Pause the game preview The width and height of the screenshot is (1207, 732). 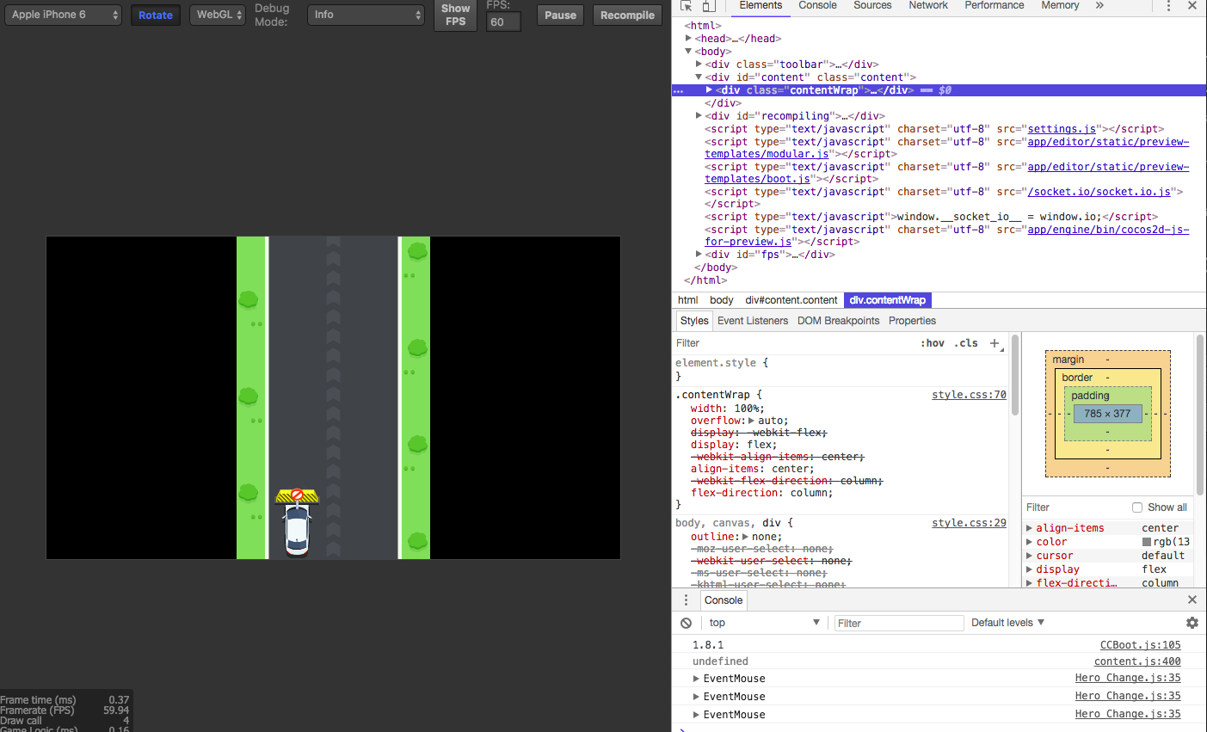point(560,15)
